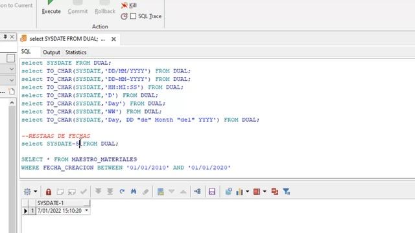
Task: Close the SQL window tab
Action: [x=113, y=39]
